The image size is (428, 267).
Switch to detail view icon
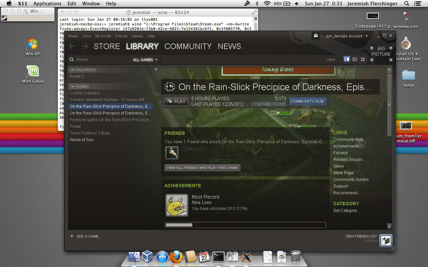click(347, 59)
